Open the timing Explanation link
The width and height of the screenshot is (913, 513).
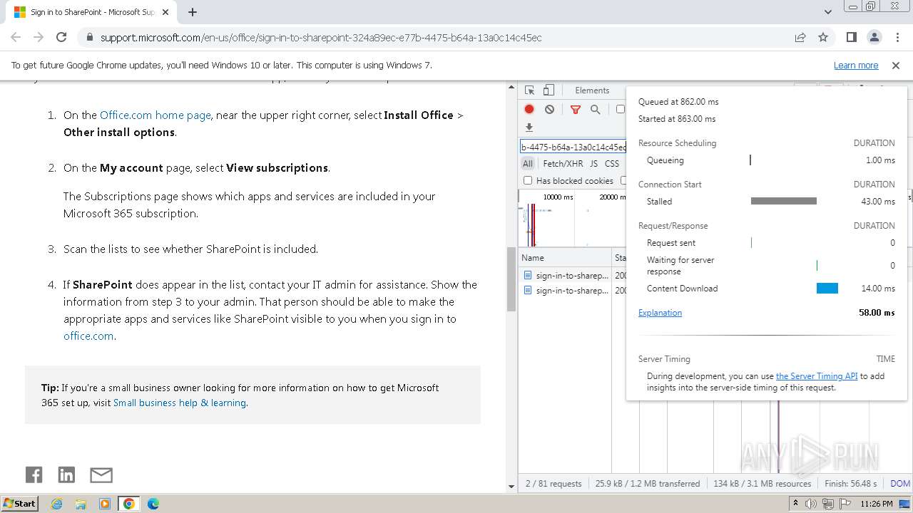[660, 313]
